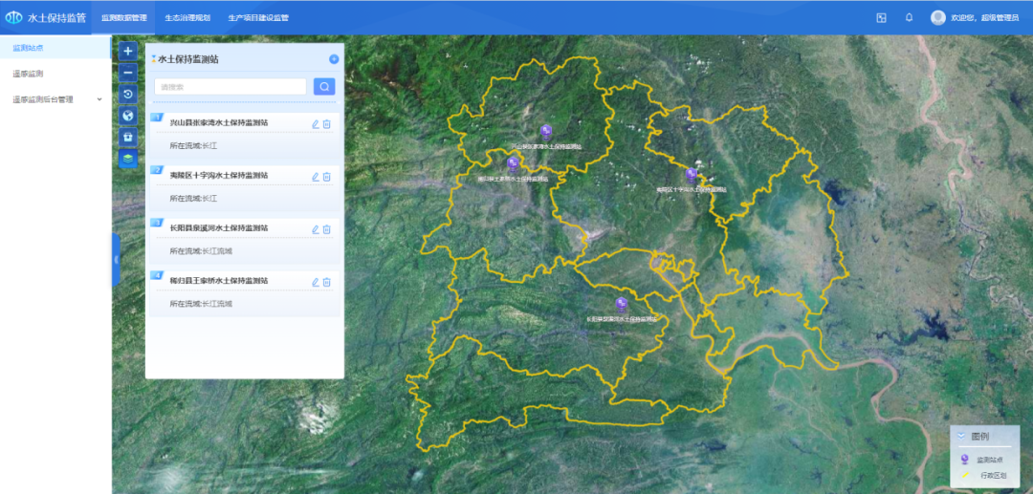Viewport: 1033px width, 494px height.
Task: Click the station search input field
Action: (230, 87)
